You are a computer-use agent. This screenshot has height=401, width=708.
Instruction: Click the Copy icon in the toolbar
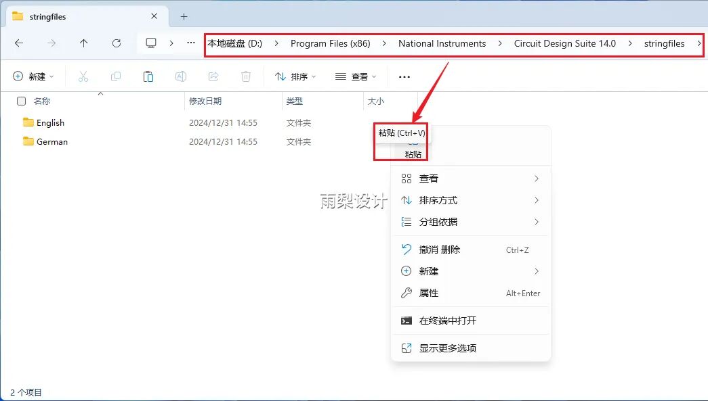(x=116, y=76)
